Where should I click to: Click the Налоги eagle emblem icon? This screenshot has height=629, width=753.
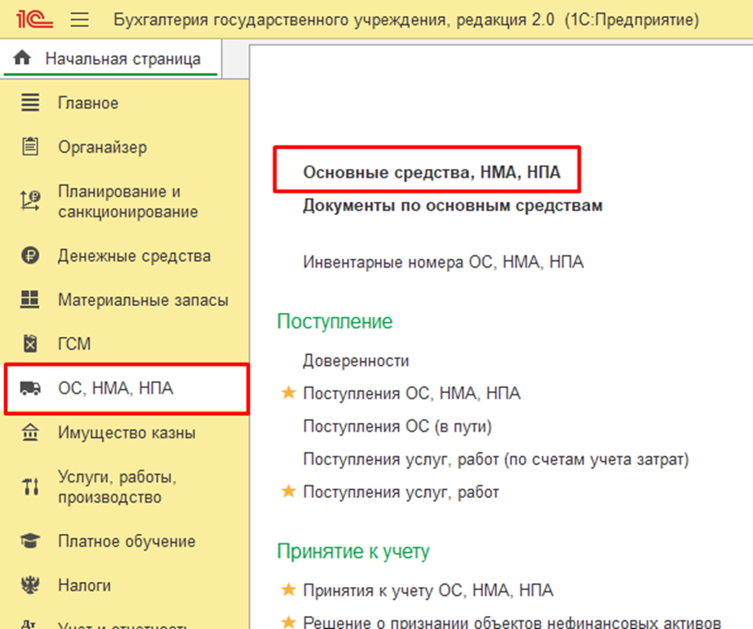(30, 585)
